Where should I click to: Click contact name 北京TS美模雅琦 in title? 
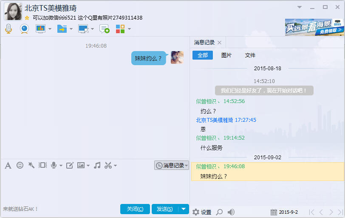(x=51, y=9)
